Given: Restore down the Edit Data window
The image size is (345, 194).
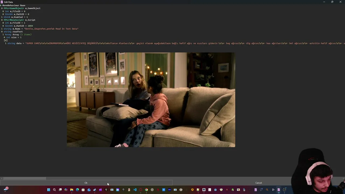Looking at the screenshot, I should [332, 2].
